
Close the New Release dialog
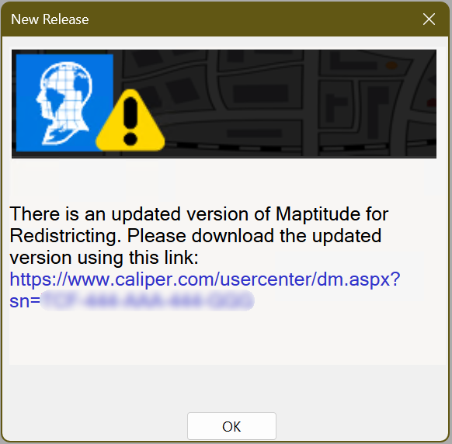coord(429,19)
